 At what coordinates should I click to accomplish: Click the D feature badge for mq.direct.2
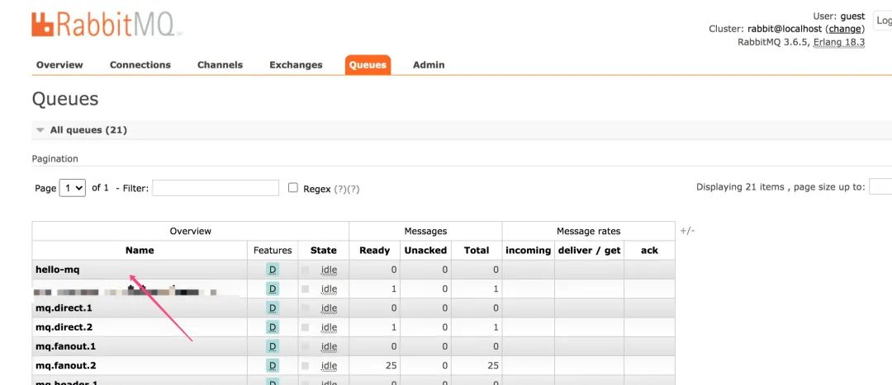coord(273,327)
